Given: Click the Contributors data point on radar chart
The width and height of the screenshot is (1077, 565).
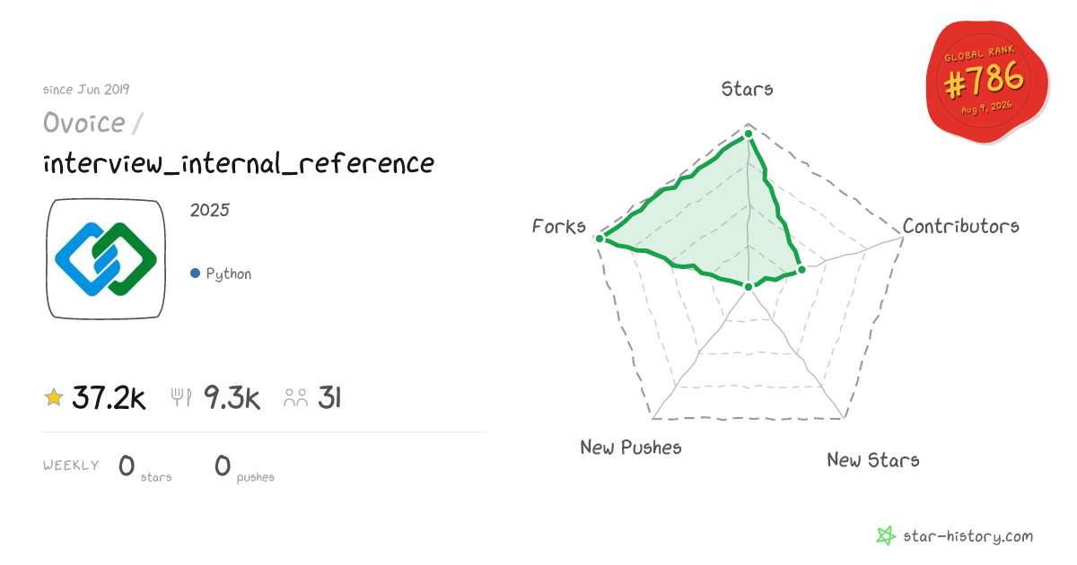Looking at the screenshot, I should (x=801, y=269).
